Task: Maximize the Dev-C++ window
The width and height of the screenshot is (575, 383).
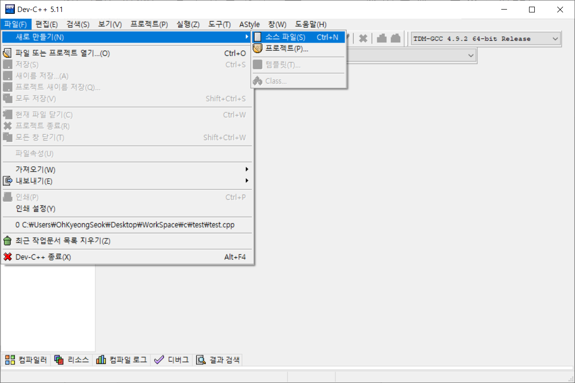Action: 532,10
